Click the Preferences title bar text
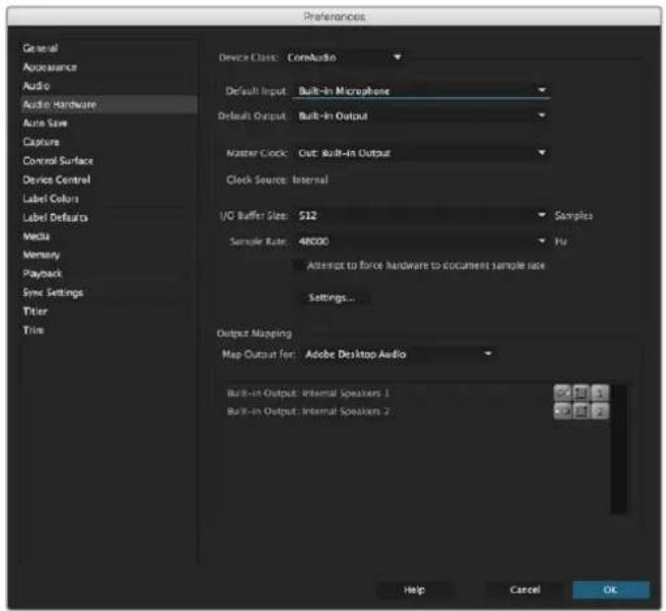Image resolution: width=666 pixels, height=611 pixels. [334, 17]
